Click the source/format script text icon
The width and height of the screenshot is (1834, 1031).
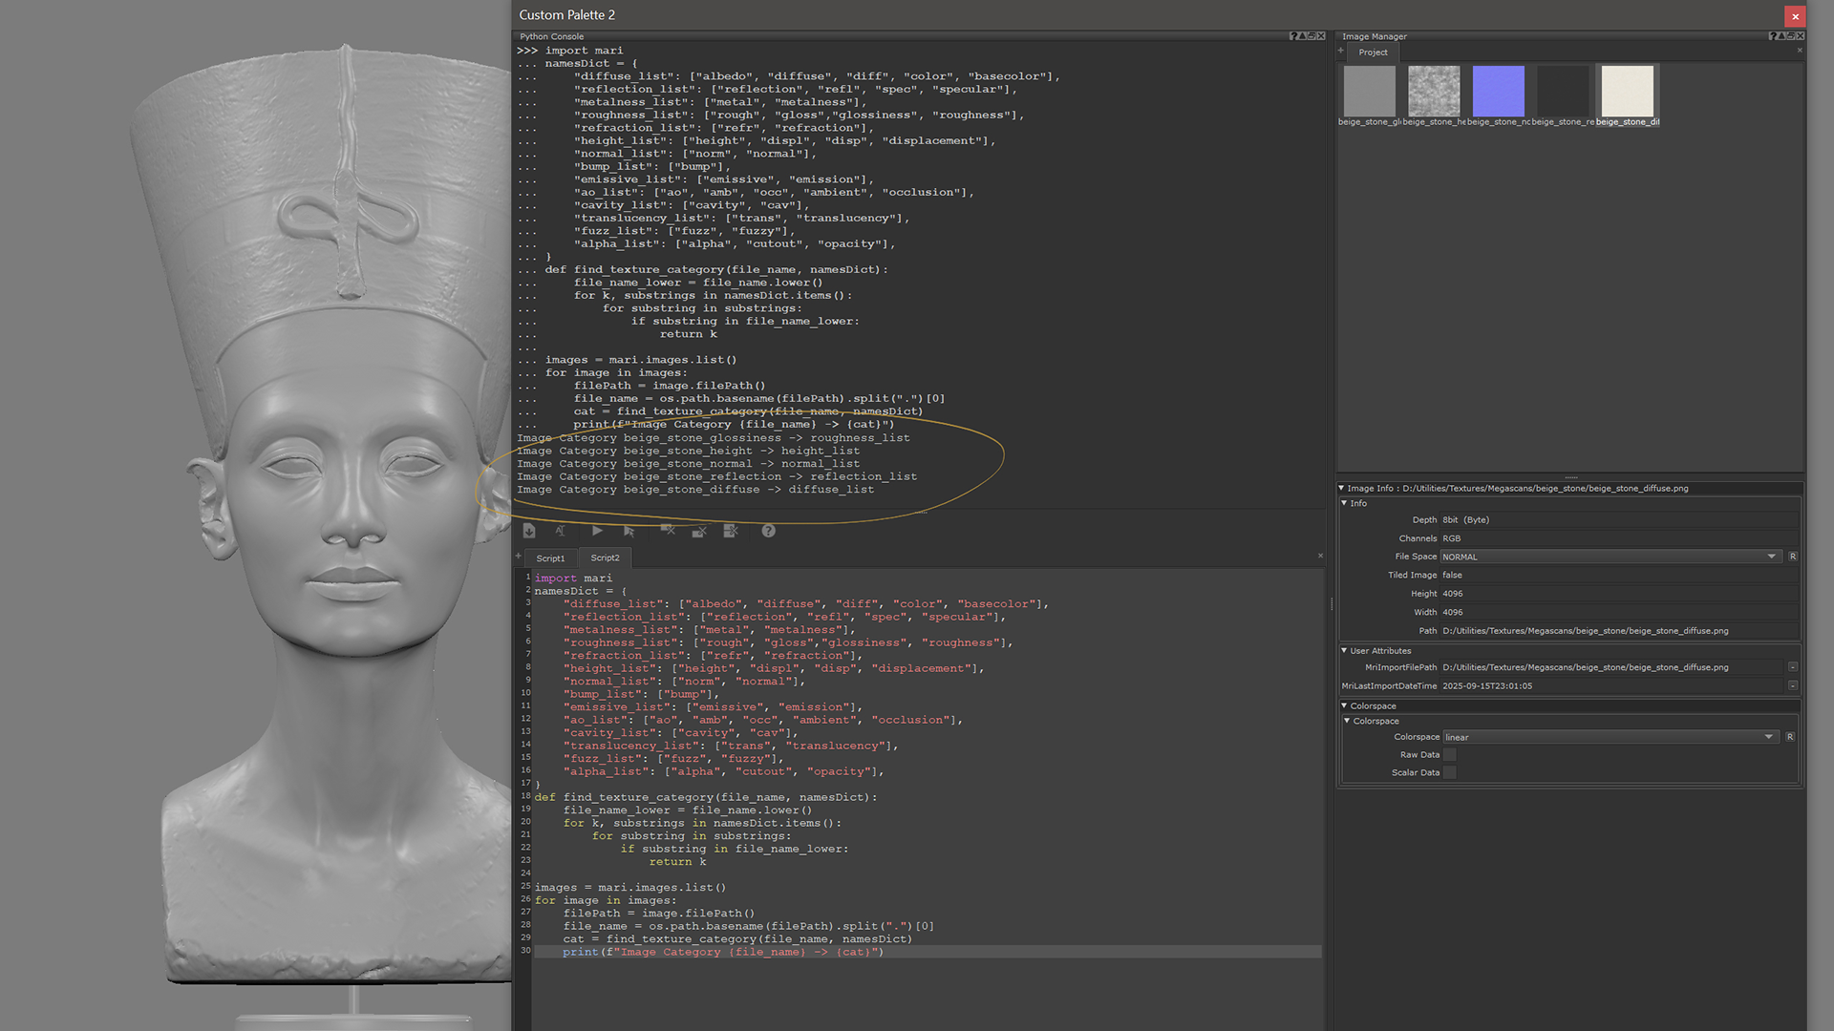(x=561, y=531)
